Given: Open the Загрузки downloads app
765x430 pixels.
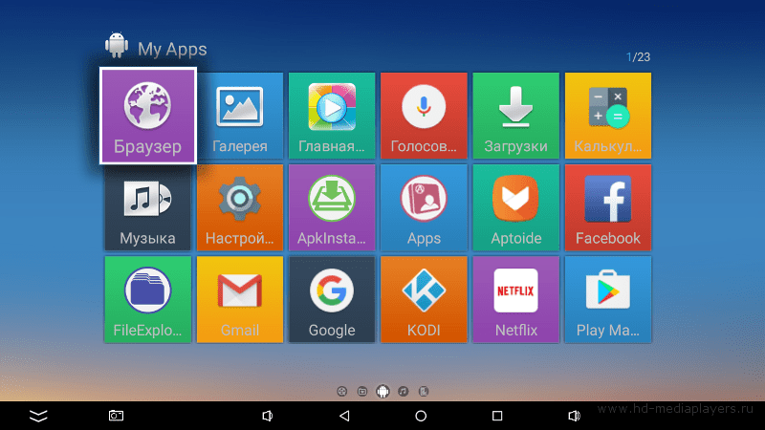Looking at the screenshot, I should tap(515, 116).
